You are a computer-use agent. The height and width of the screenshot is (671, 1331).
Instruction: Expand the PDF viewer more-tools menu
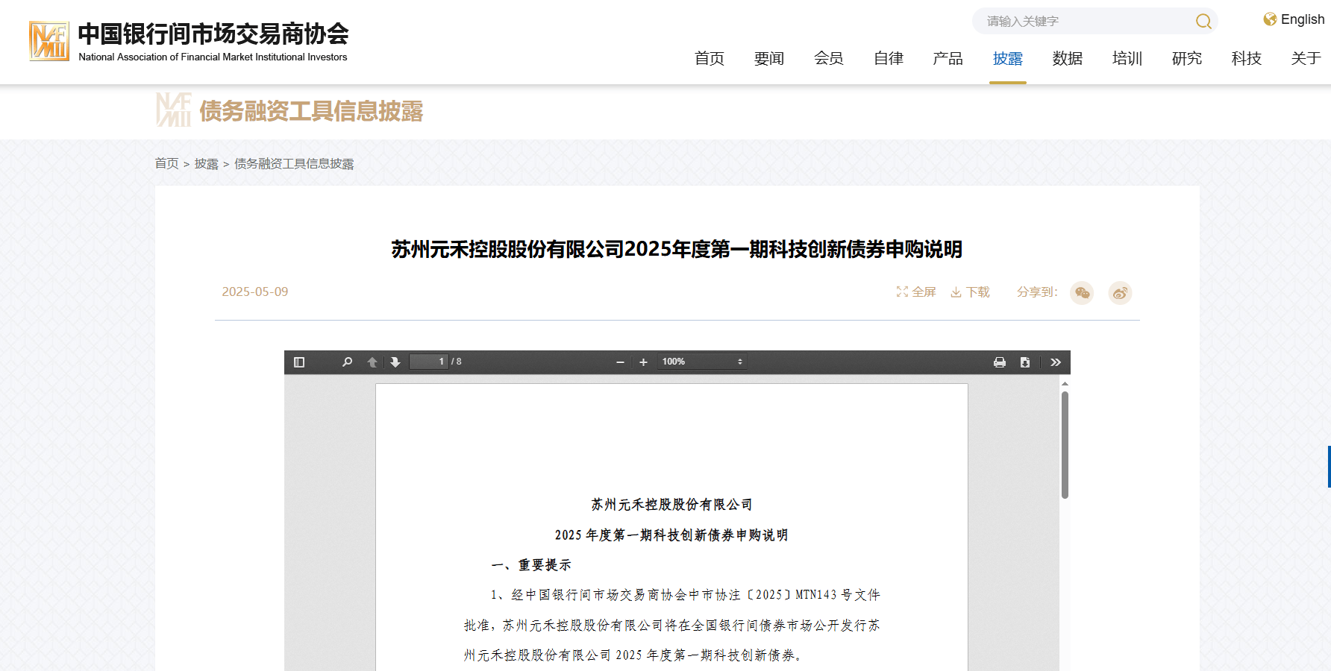point(1055,362)
